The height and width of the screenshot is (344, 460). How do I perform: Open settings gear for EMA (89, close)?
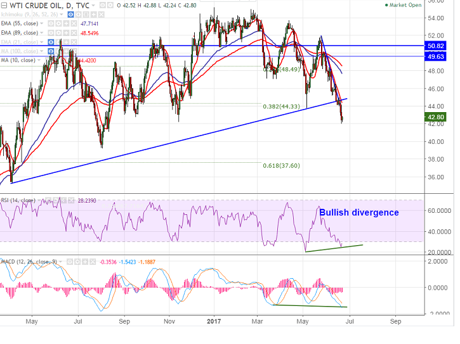point(58,33)
